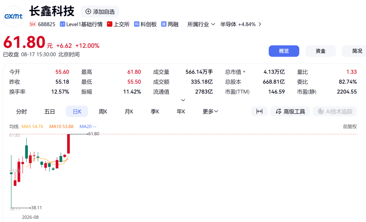Click the L1 Level1基础行情 icon
366x222 pixels.
[x=62, y=24]
